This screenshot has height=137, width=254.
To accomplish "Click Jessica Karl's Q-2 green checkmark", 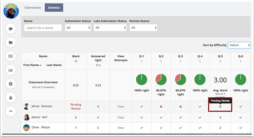I will click(x=161, y=118).
